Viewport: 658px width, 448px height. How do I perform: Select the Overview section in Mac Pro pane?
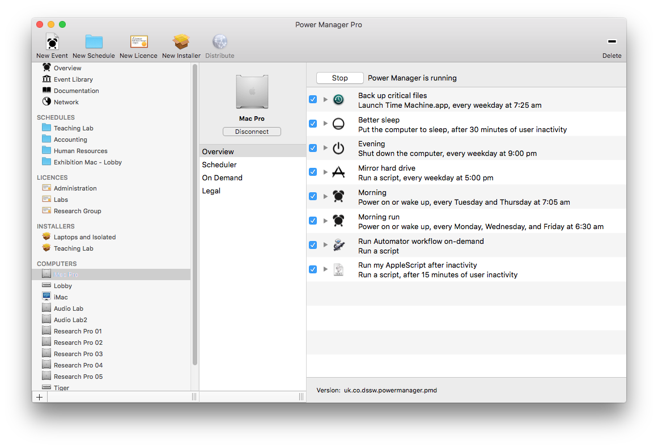253,151
